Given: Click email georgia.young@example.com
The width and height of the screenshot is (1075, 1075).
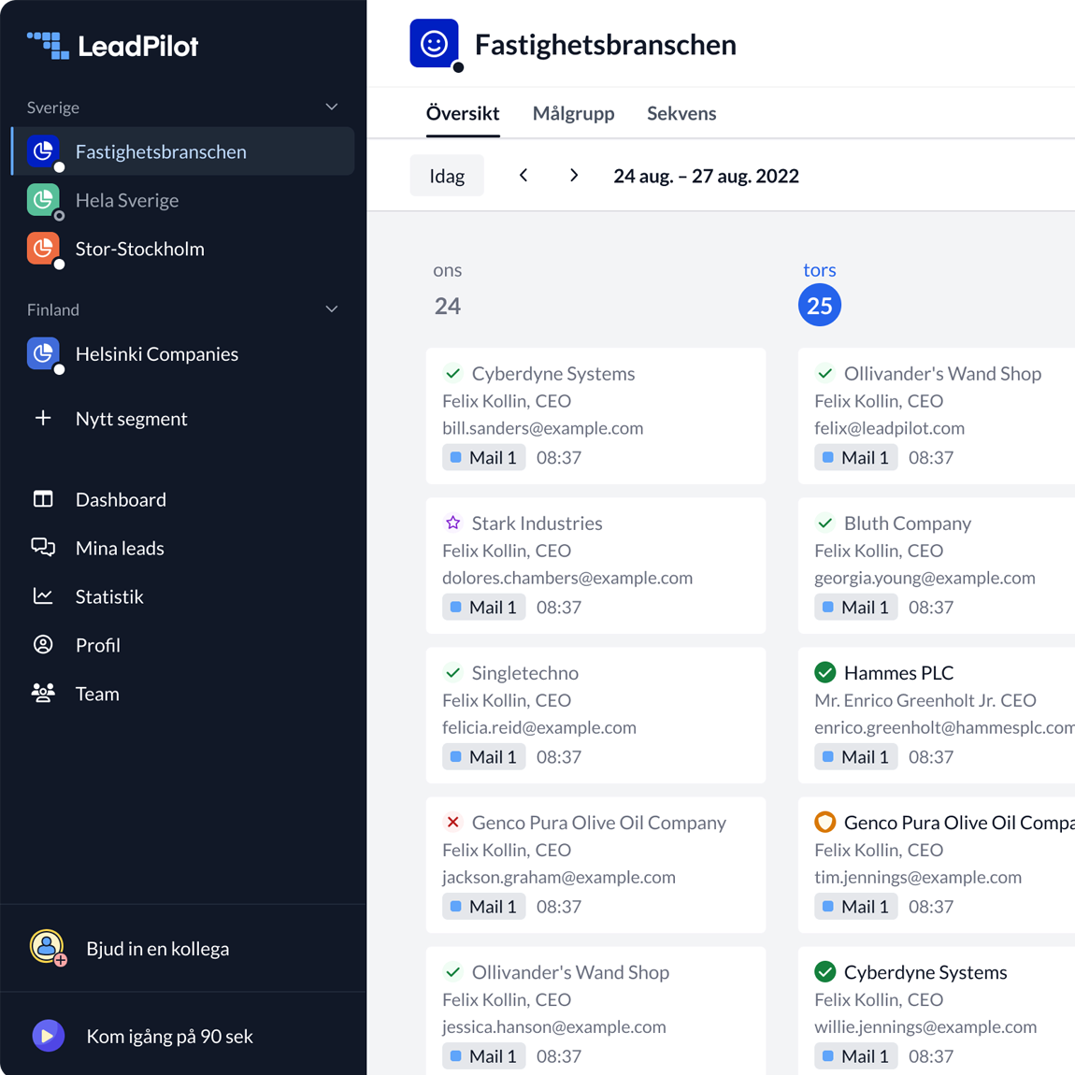Looking at the screenshot, I should (x=924, y=578).
